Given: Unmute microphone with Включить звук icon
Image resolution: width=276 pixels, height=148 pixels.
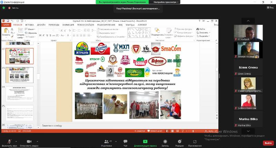Looking at the screenshot, I should pos(9,141).
